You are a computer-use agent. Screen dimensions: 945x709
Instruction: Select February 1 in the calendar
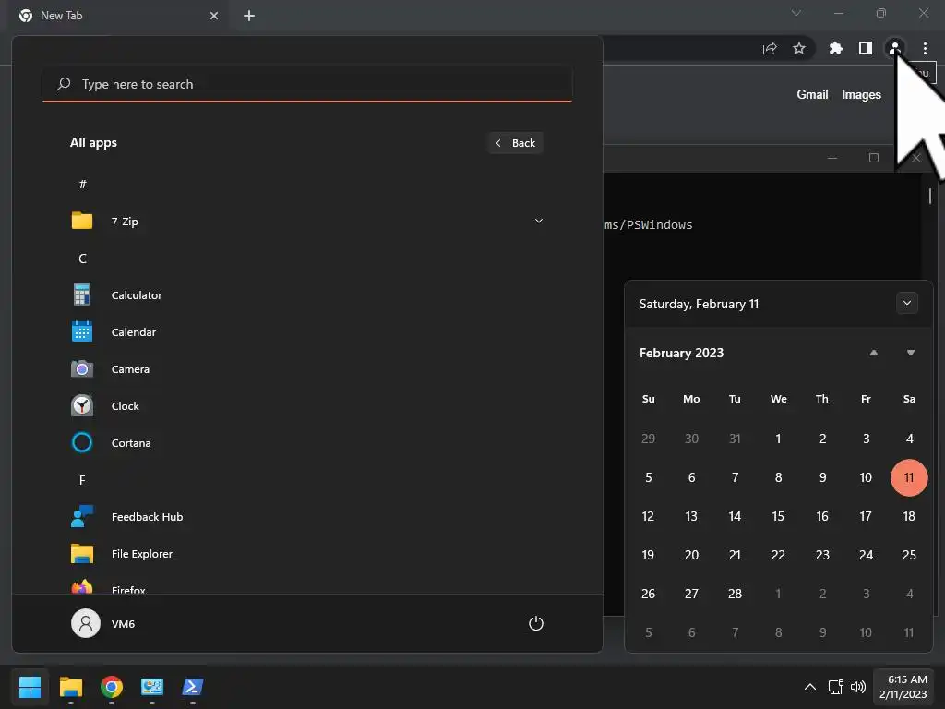click(778, 439)
